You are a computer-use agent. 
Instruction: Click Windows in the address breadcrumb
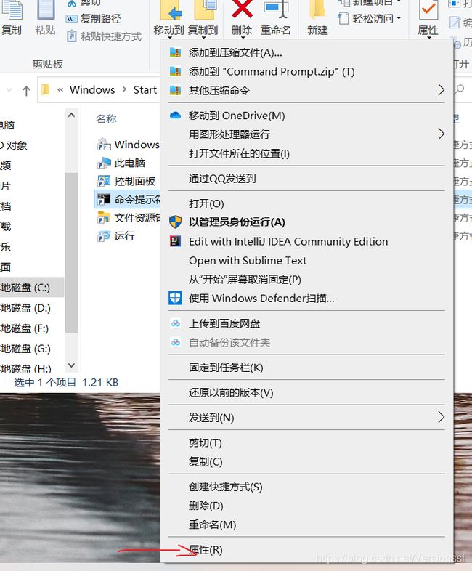point(92,89)
